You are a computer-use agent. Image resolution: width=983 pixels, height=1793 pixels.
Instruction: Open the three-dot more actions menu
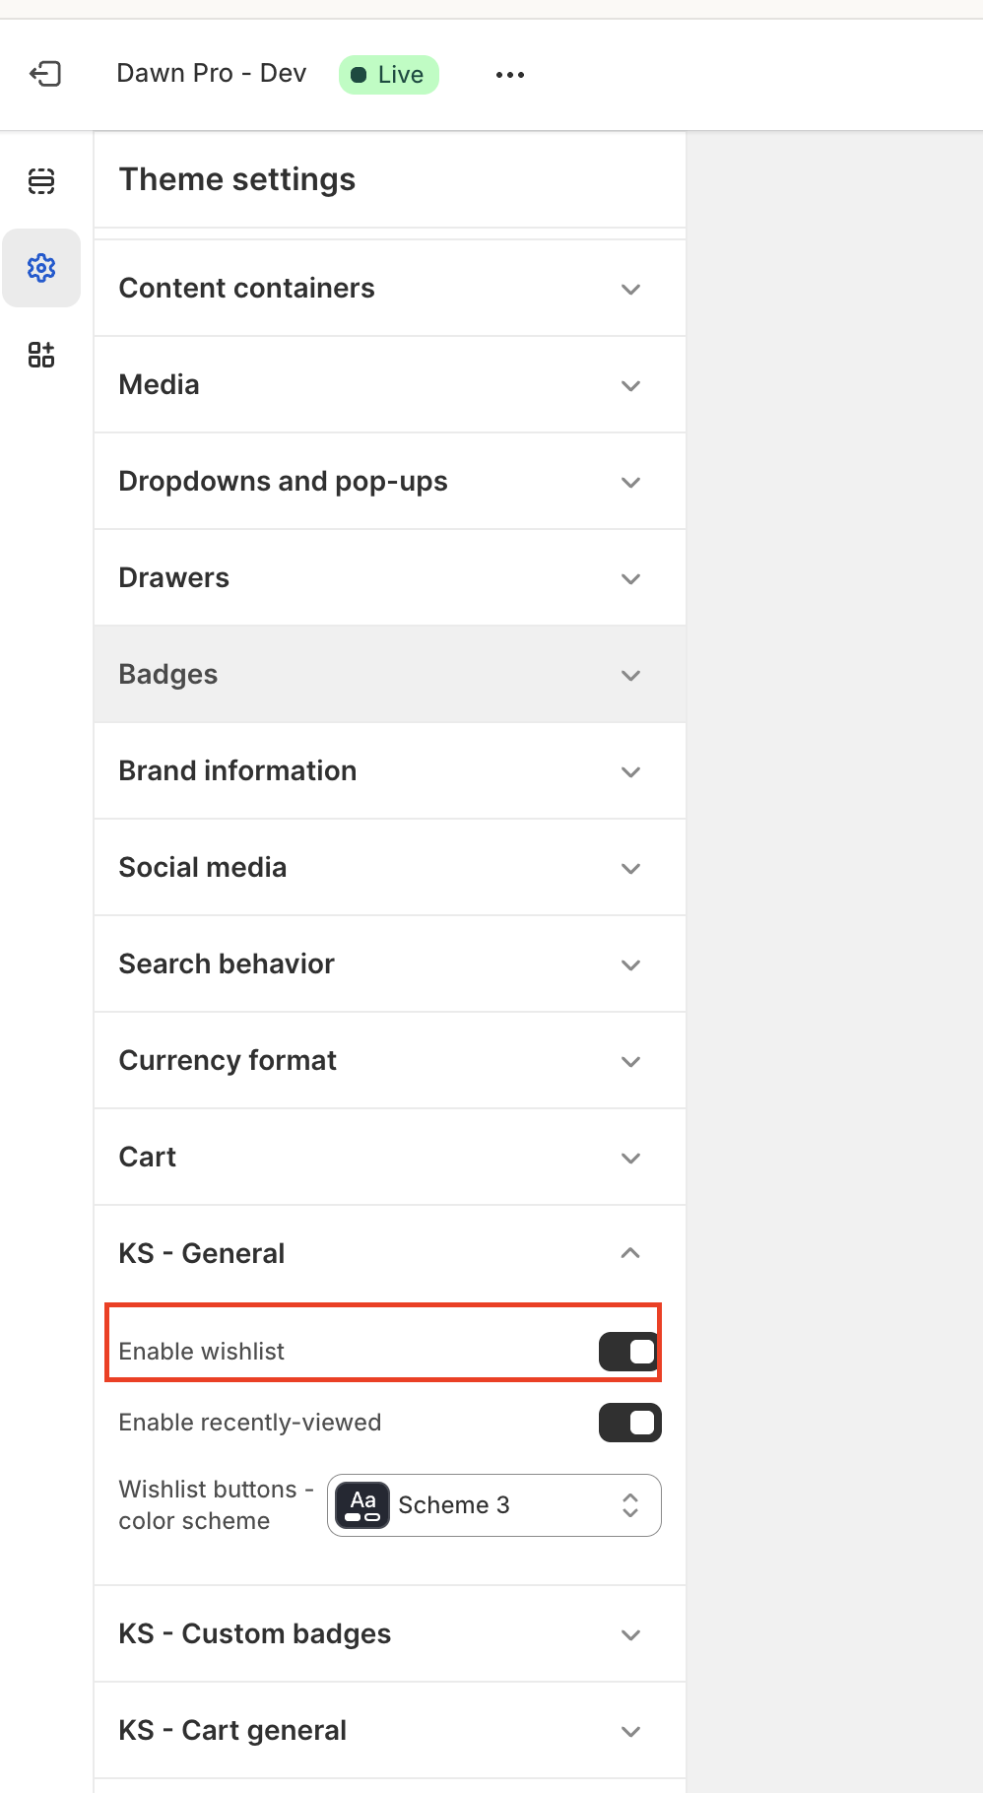(509, 75)
